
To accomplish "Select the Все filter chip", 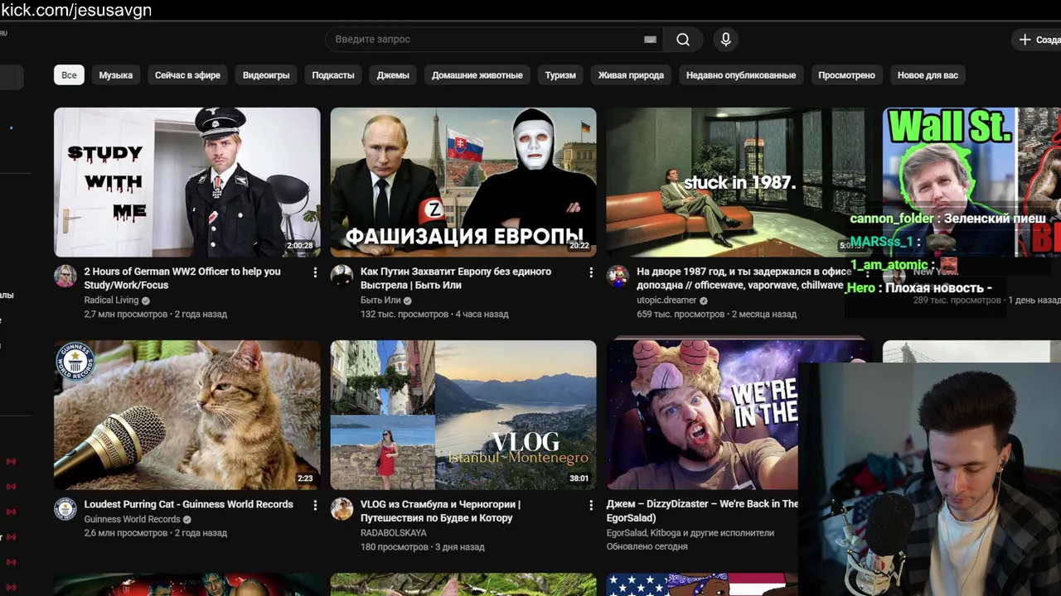I will click(x=69, y=75).
